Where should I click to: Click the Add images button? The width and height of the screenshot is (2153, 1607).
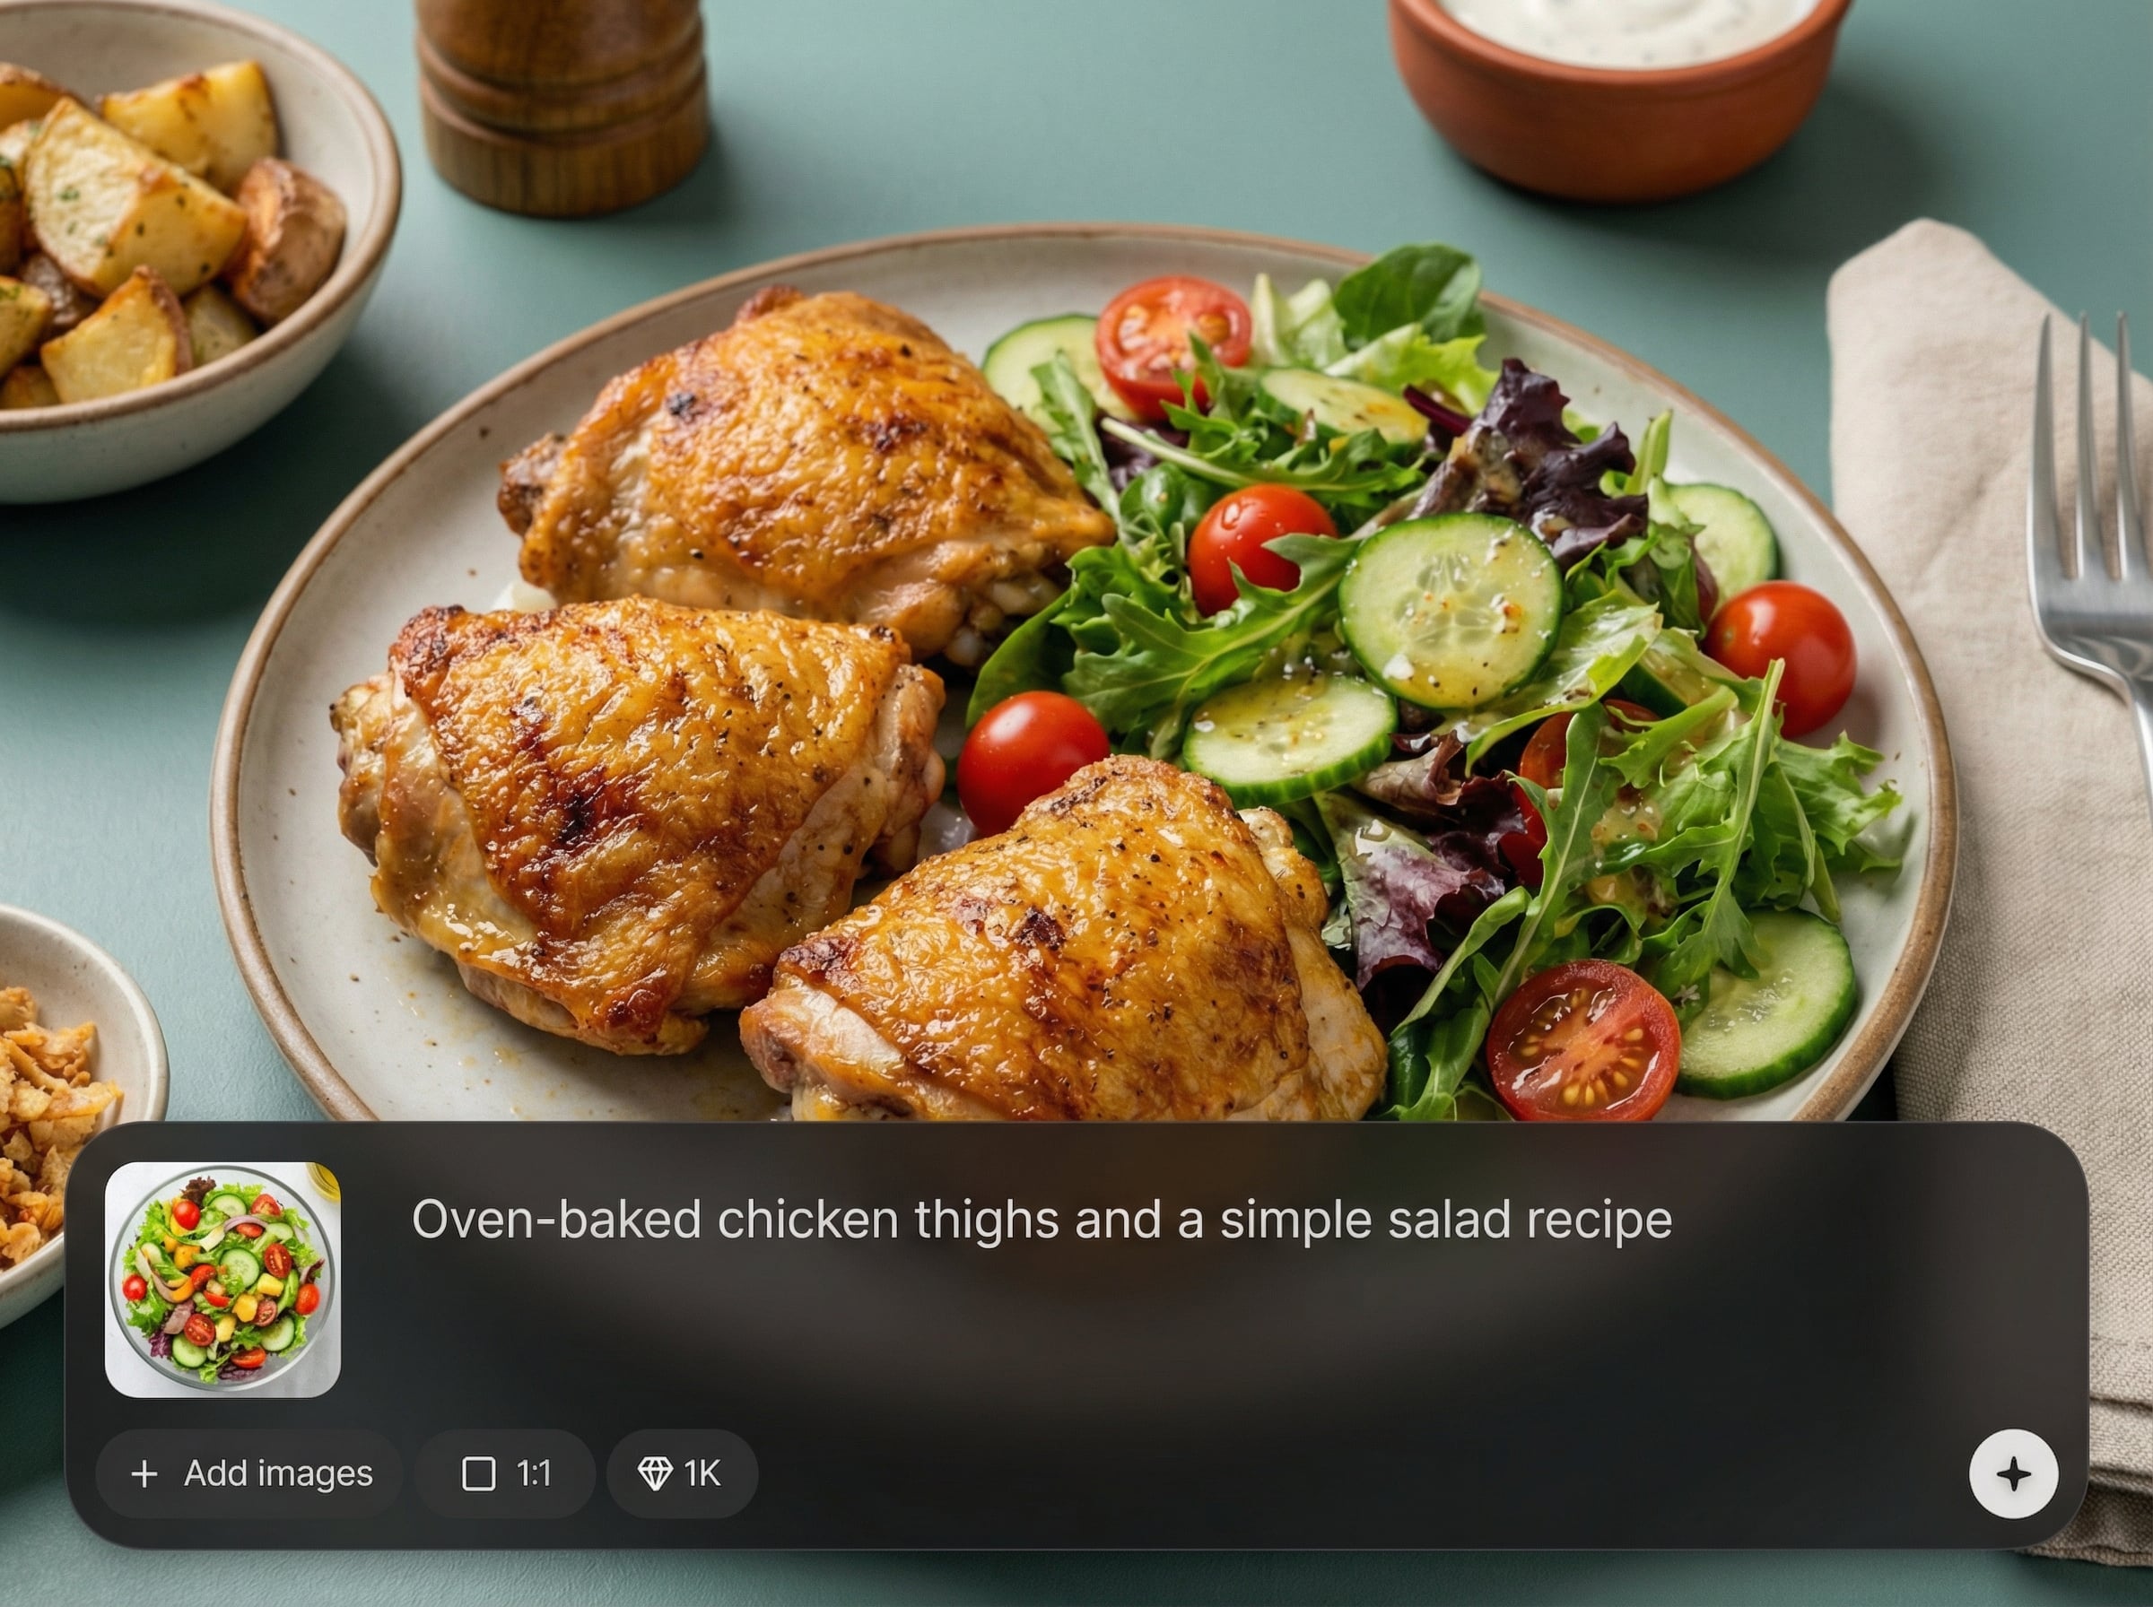coord(250,1473)
